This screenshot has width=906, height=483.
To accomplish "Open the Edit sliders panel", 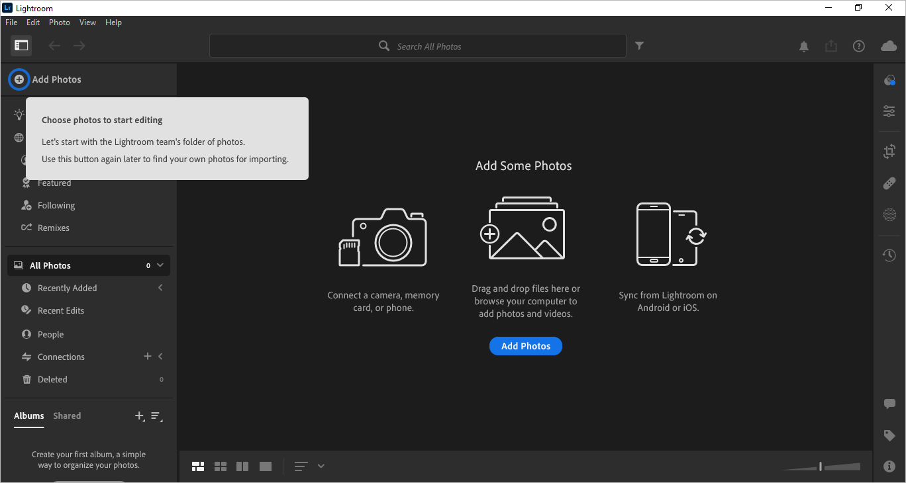I will pos(889,111).
